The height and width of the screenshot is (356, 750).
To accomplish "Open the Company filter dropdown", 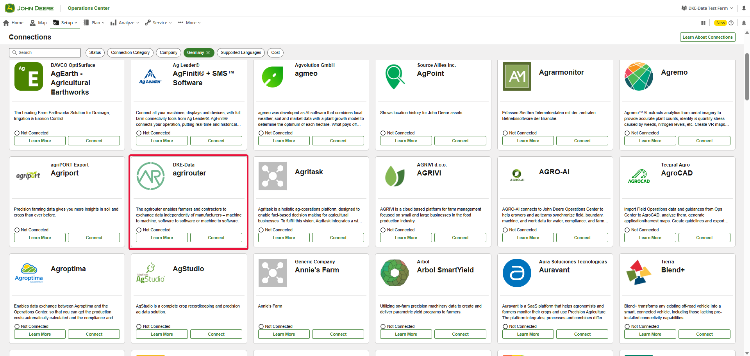I will 168,52.
